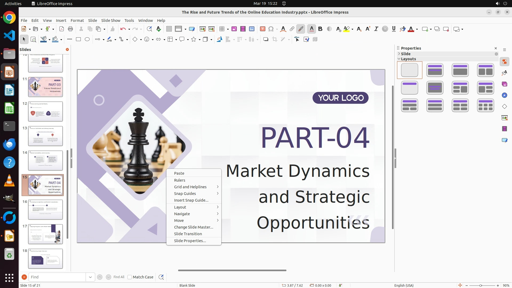Open the Gallery sidebar tab icon
The height and width of the screenshot is (288, 512).
point(505,84)
